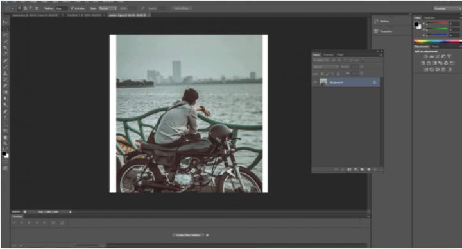Image resolution: width=462 pixels, height=249 pixels.
Task: Open the Properties panel
Action: [x=383, y=31]
